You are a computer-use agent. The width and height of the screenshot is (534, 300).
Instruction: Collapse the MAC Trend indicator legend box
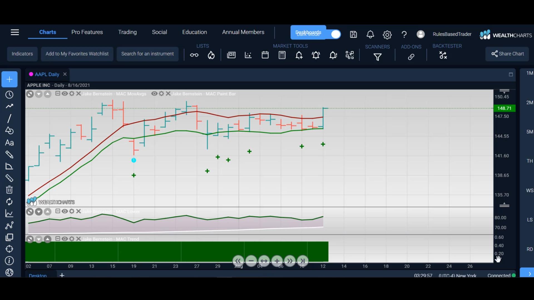pyautogui.click(x=58, y=239)
